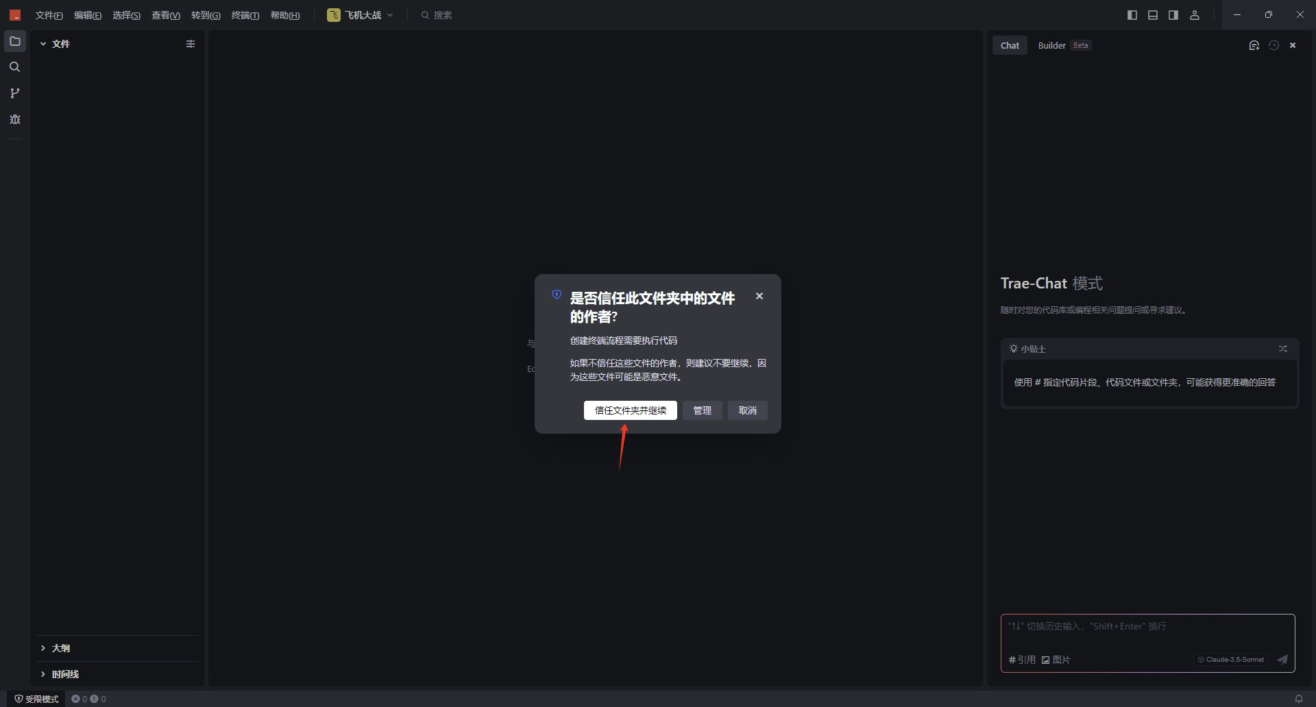Open chat history clock icon

(1274, 45)
